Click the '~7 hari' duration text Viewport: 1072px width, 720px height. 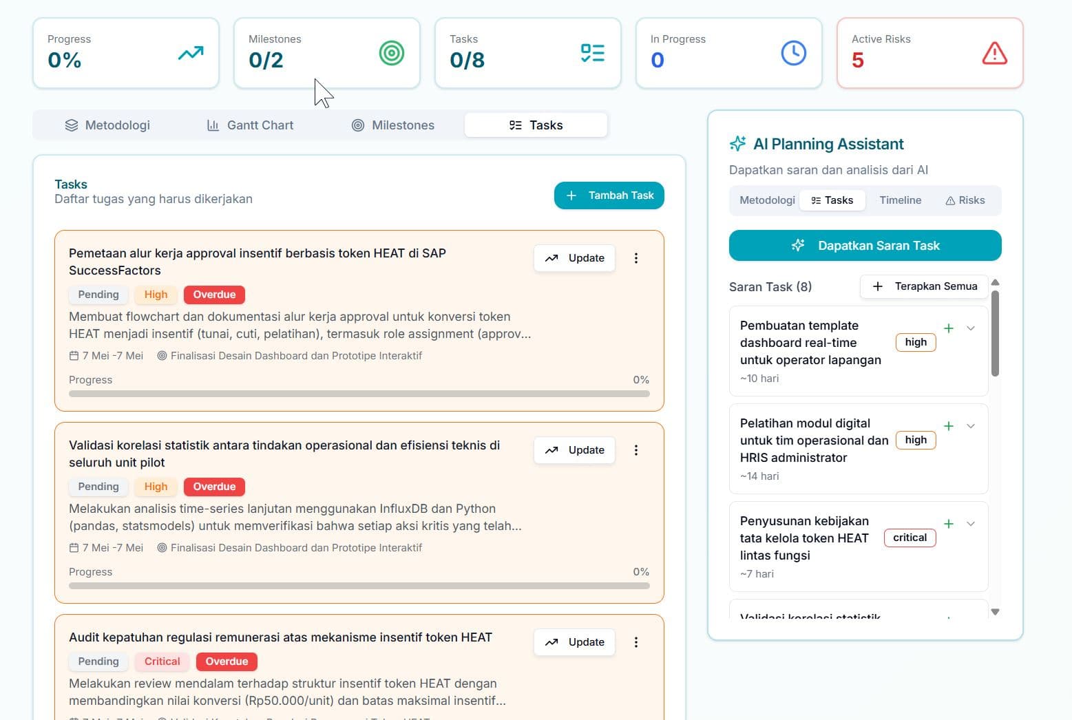757,574
